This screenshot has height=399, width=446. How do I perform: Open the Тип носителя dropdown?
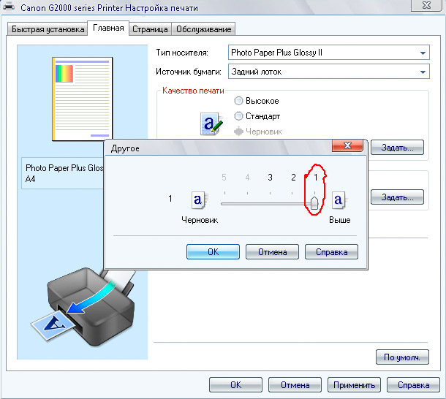pos(329,53)
